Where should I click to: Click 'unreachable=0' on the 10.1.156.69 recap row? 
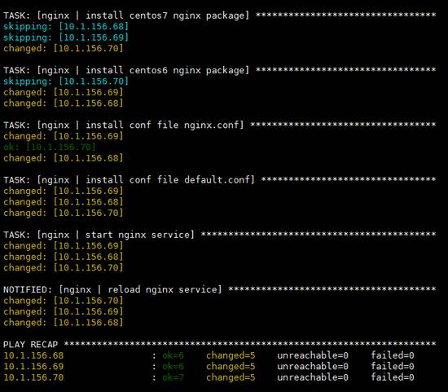(313, 367)
